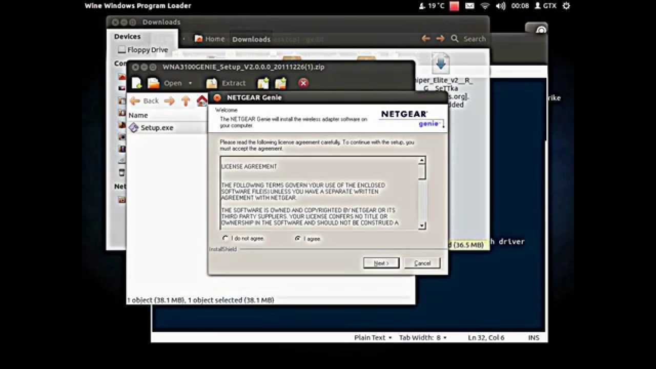
Task: Click the Downloads breadcrumb in file manager
Action: [x=251, y=39]
